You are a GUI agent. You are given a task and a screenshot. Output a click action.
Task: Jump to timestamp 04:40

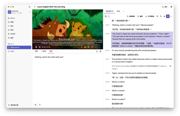point(107,51)
